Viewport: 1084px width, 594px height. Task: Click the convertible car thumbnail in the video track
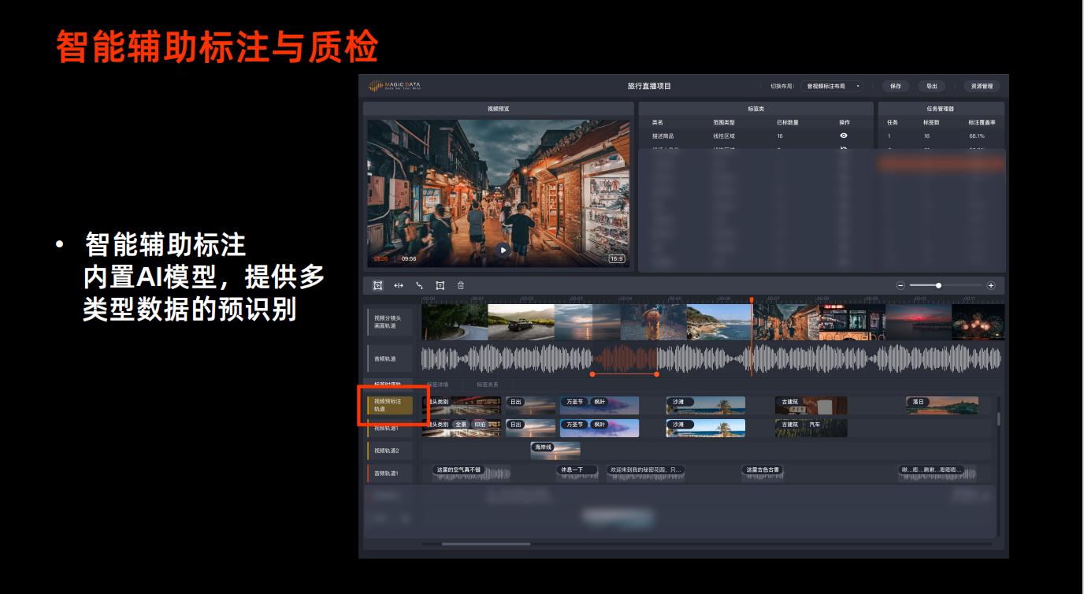(x=521, y=322)
